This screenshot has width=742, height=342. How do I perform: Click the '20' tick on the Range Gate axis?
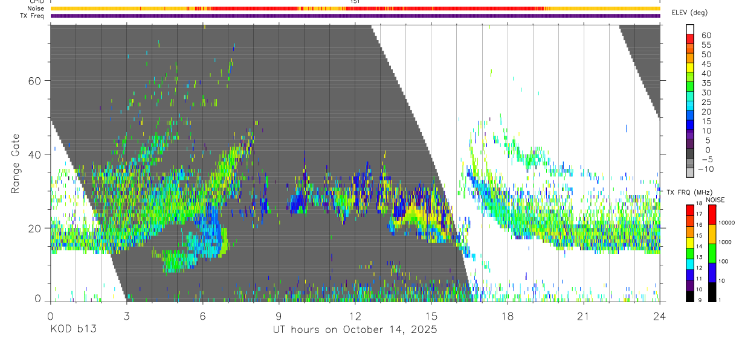click(35, 228)
